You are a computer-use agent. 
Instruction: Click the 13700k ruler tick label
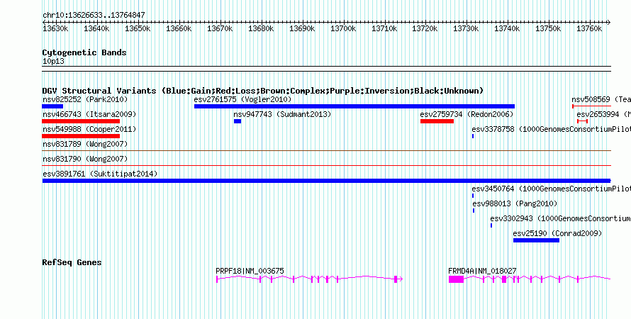342,29
